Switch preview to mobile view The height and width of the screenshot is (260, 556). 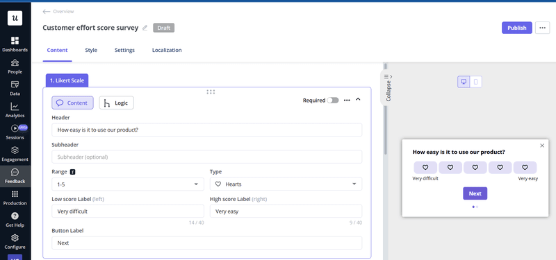click(476, 82)
